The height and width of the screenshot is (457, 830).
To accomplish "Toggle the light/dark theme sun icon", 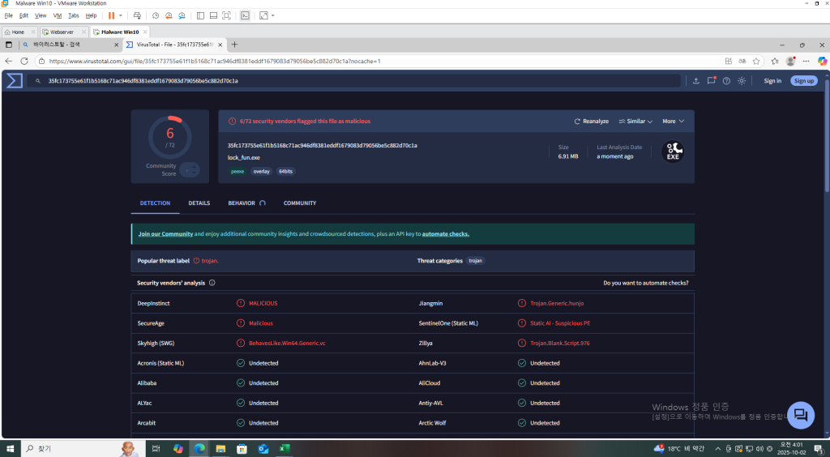I will pos(742,81).
